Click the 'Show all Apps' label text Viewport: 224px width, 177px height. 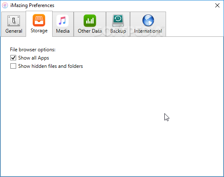coord(34,58)
